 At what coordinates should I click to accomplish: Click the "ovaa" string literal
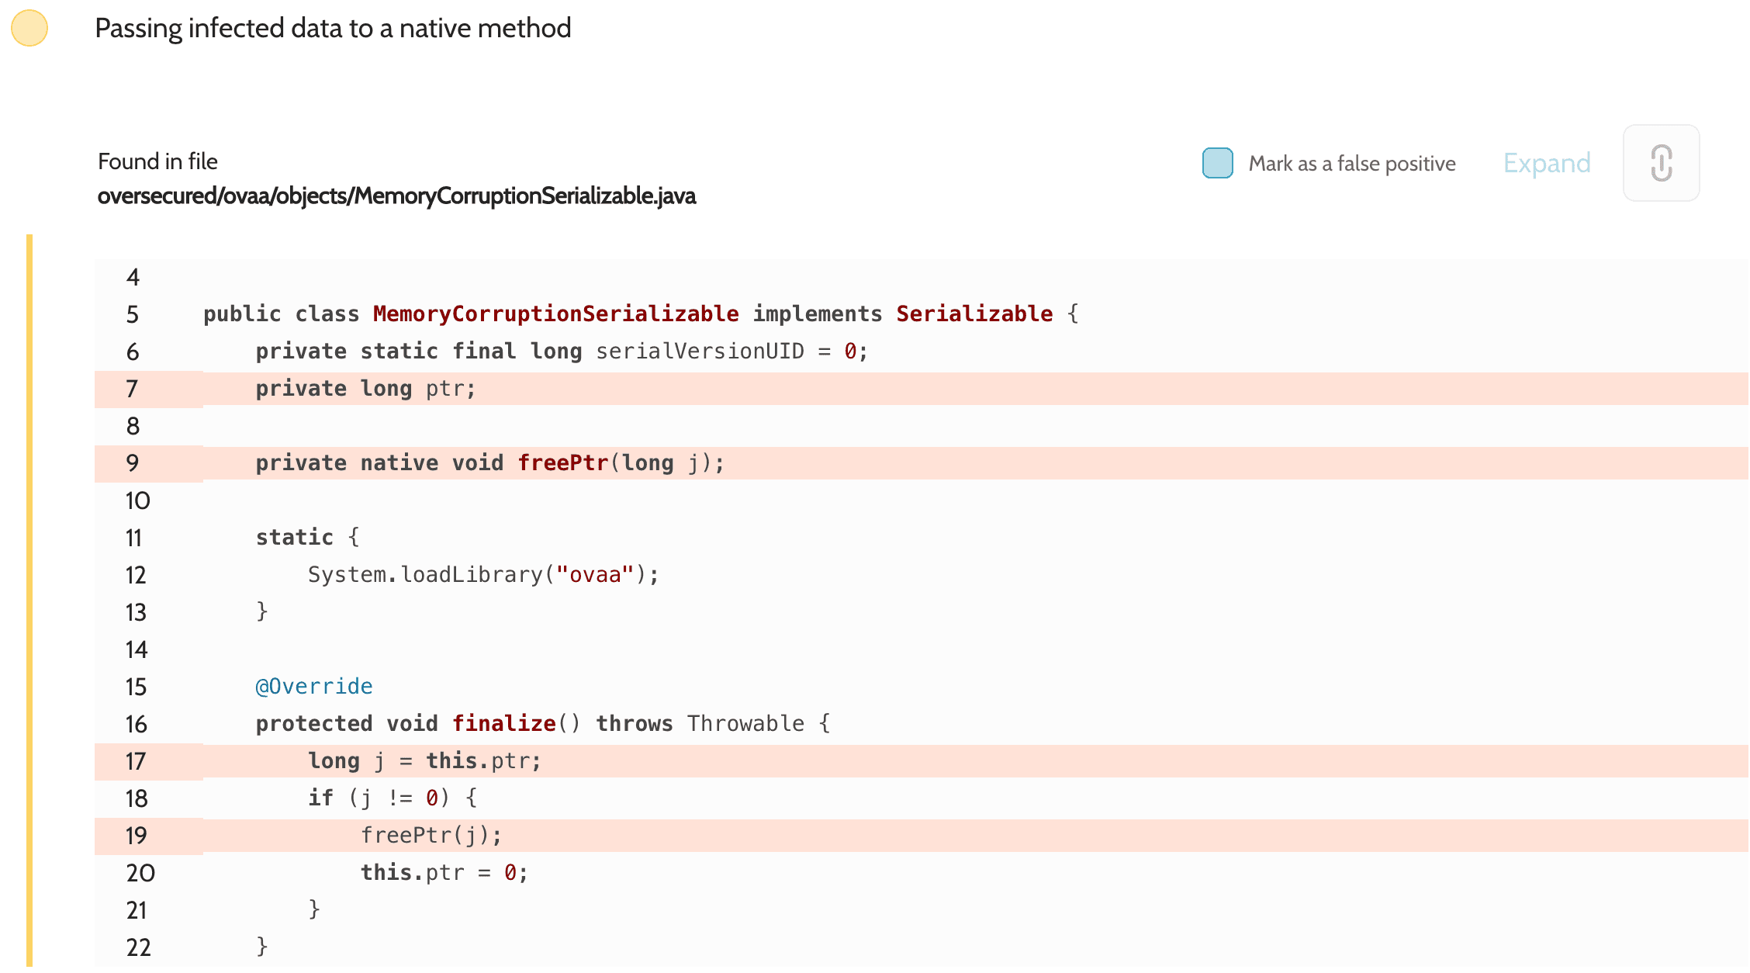click(x=595, y=574)
